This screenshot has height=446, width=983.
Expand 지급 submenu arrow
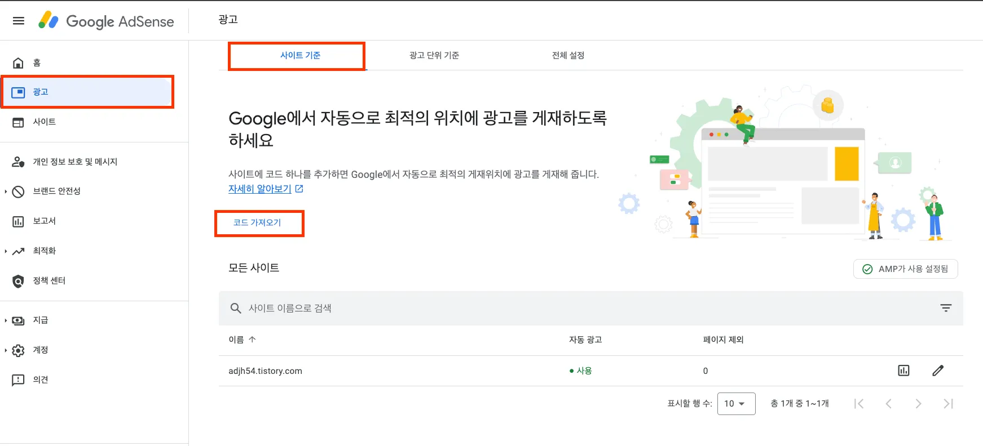click(x=6, y=320)
